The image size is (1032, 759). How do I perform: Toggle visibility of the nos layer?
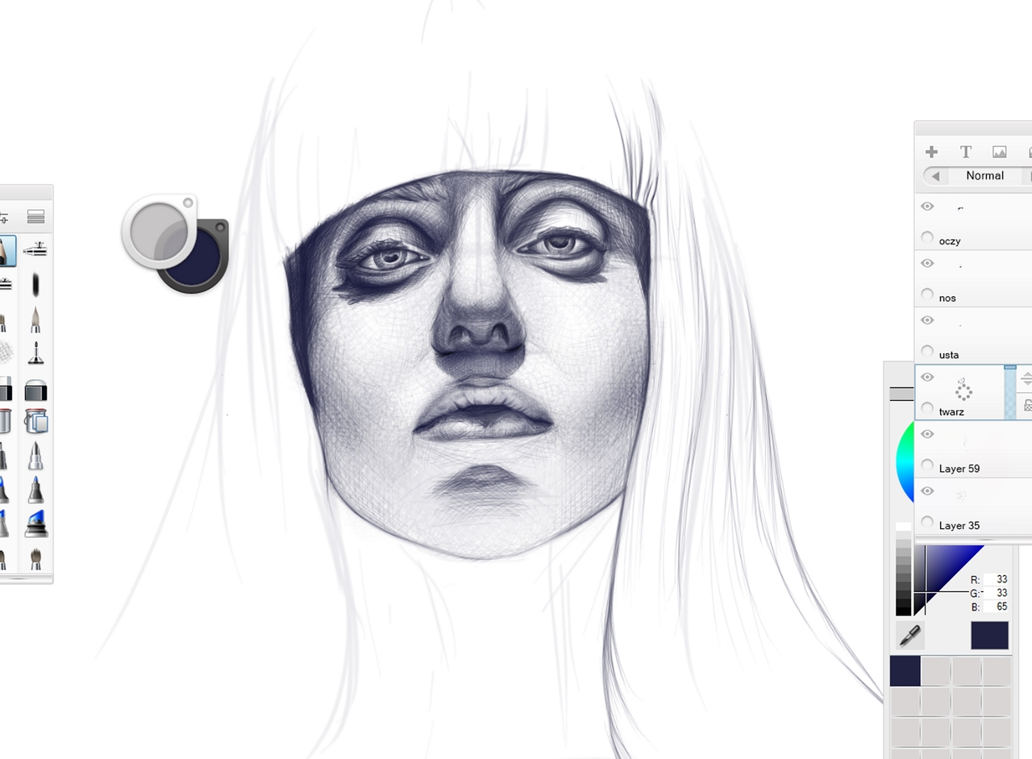pyautogui.click(x=927, y=264)
